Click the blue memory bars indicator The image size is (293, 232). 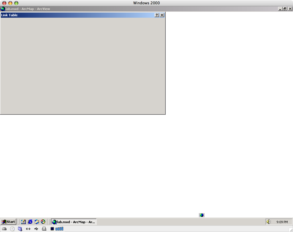pos(59,229)
